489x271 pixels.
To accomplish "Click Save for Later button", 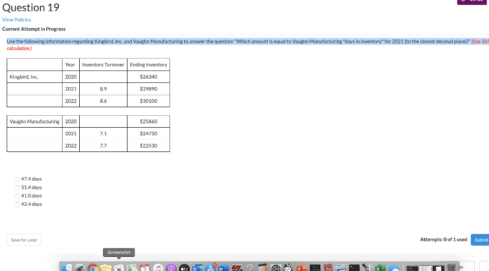I will pos(24,240).
